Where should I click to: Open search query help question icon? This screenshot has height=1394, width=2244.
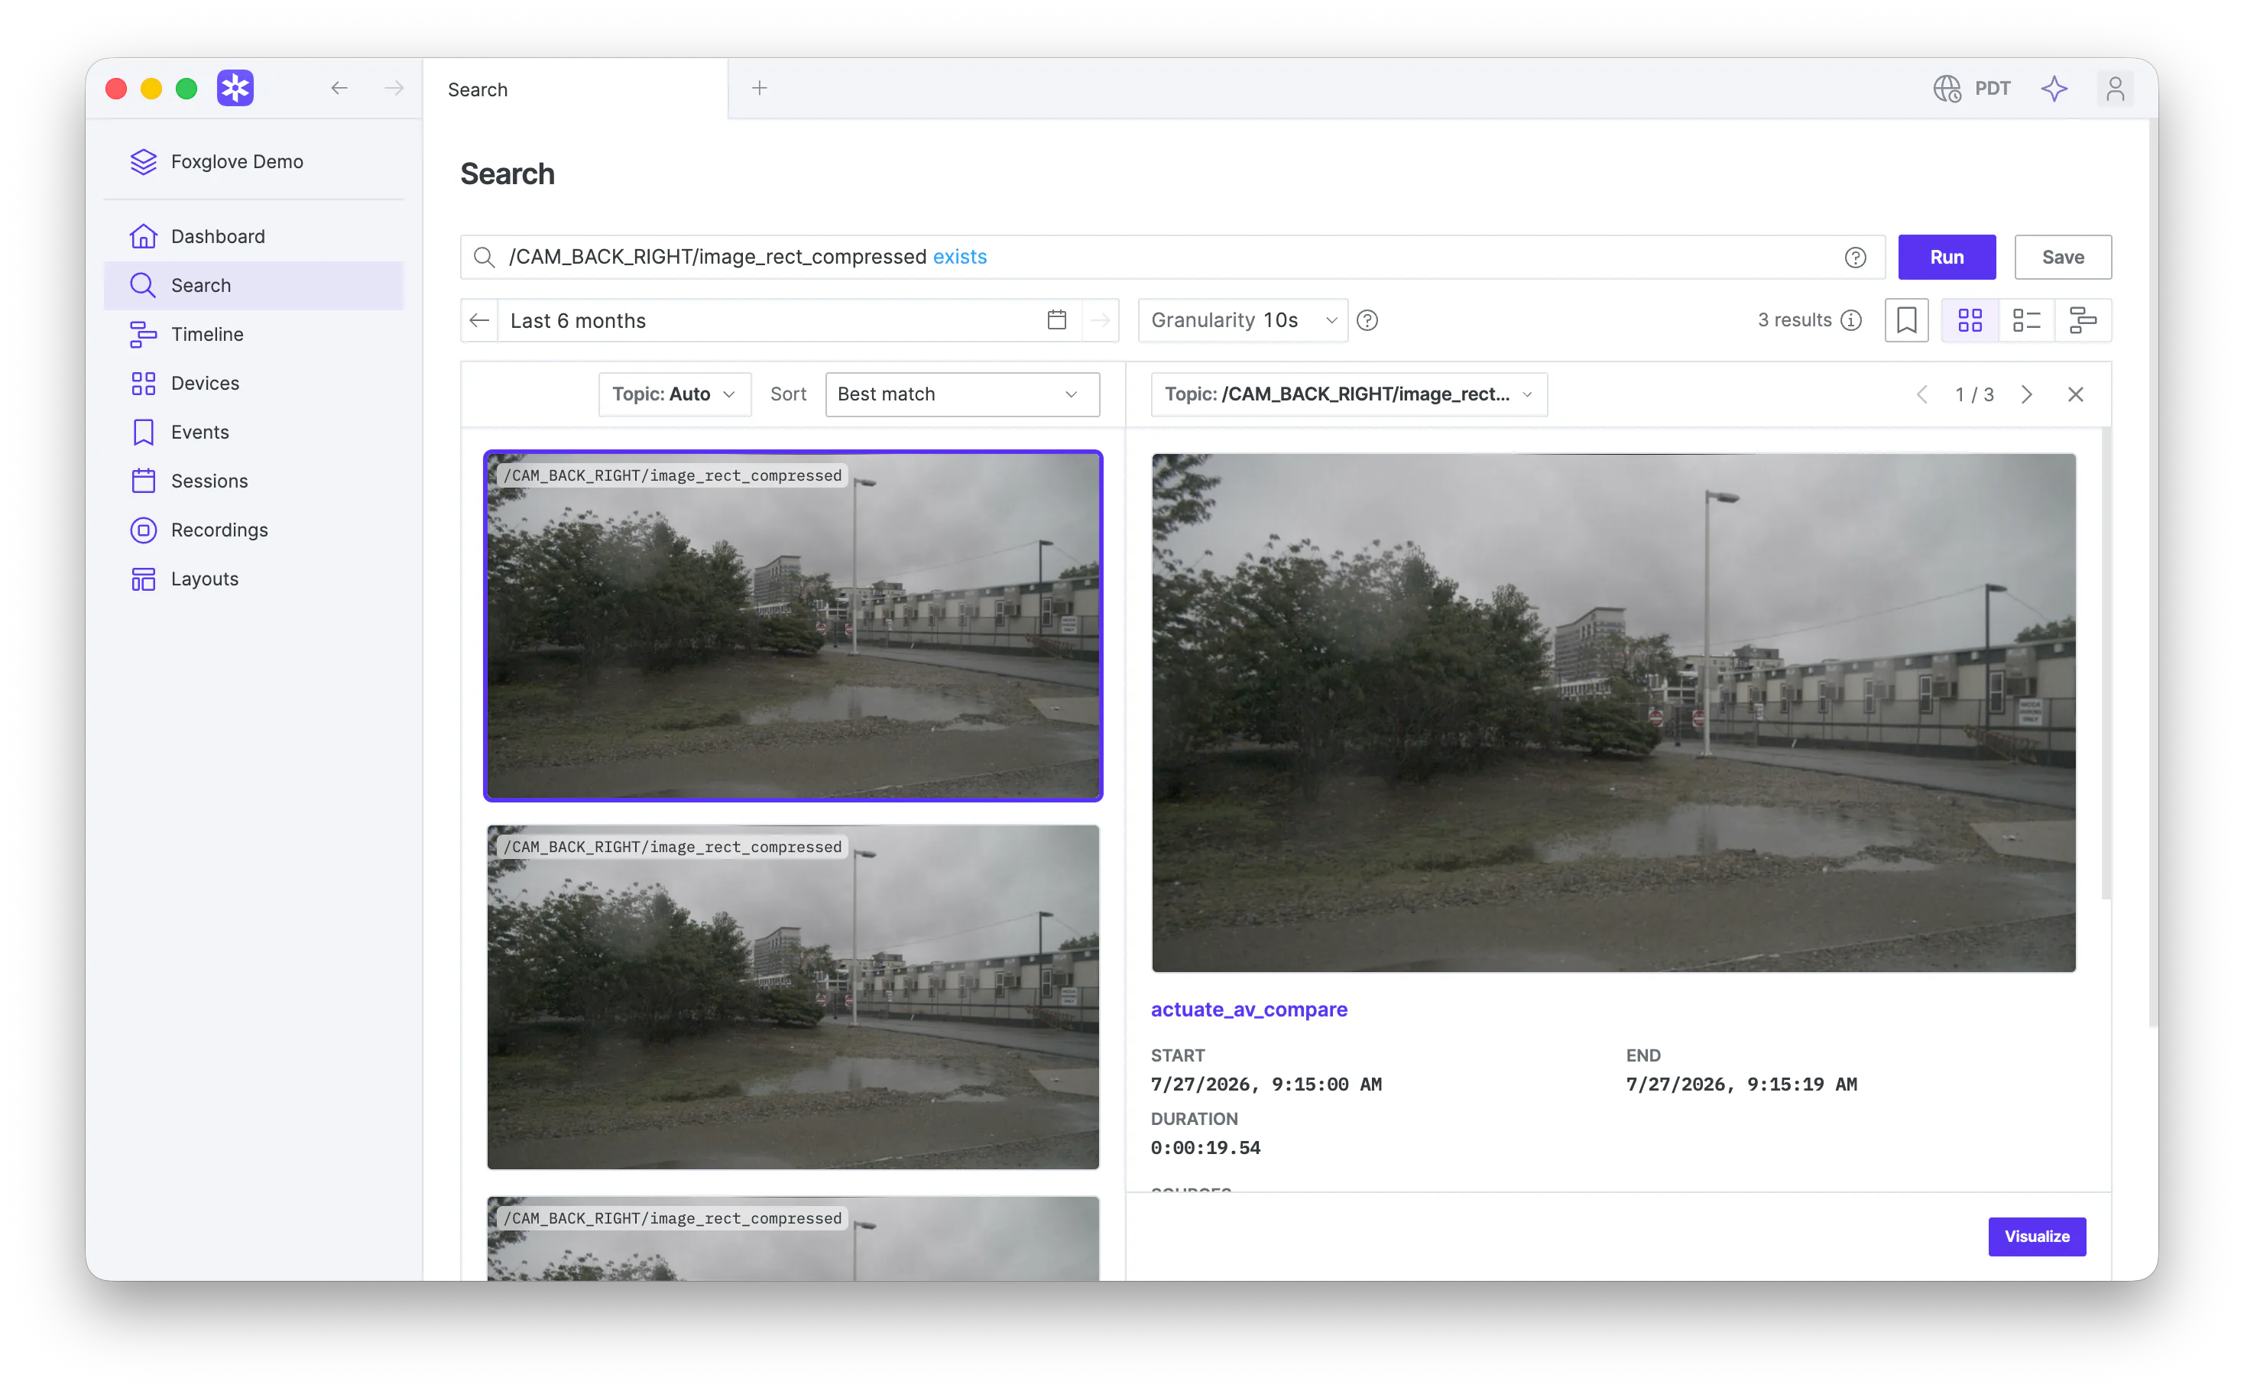(1855, 258)
